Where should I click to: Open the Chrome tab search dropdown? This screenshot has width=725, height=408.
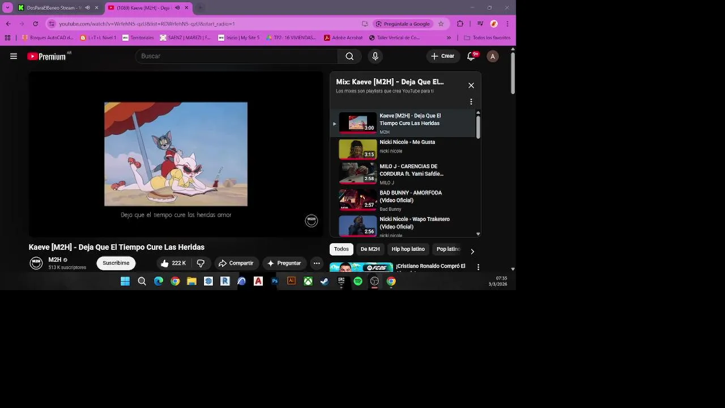coord(7,8)
